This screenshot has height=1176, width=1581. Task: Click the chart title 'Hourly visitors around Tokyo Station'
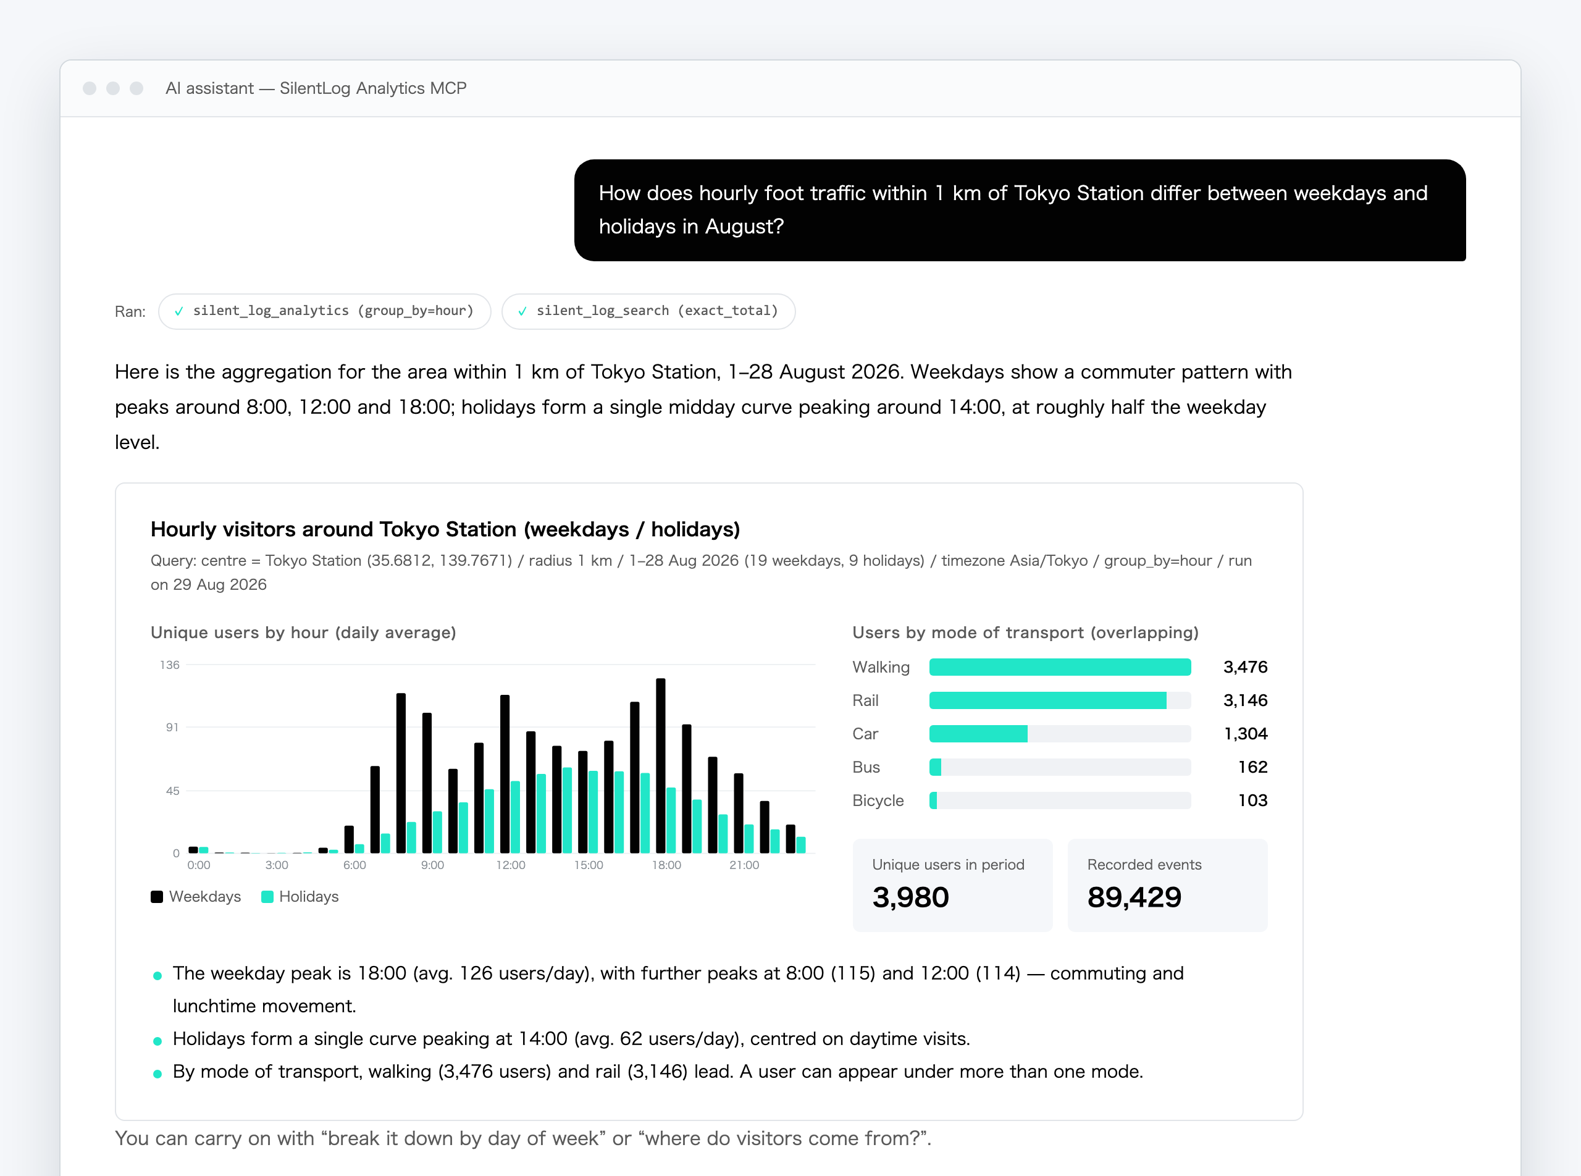446,529
